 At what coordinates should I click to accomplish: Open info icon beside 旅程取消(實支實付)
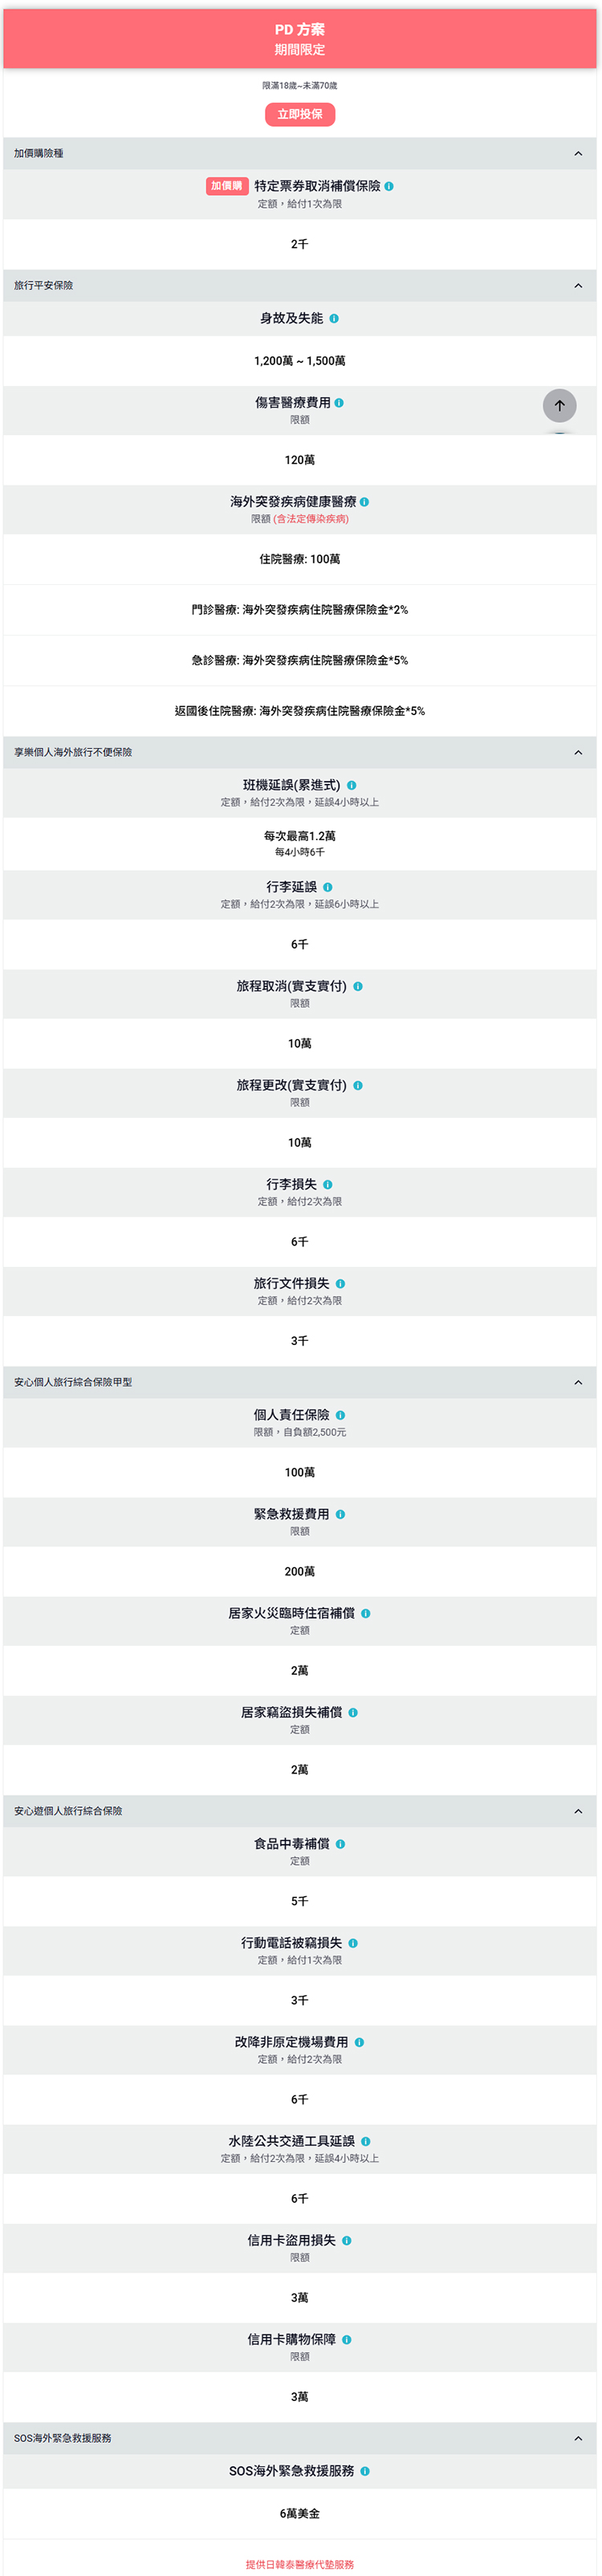[x=358, y=987]
